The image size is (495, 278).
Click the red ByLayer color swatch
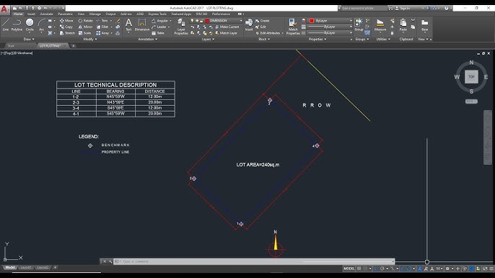coord(312,20)
